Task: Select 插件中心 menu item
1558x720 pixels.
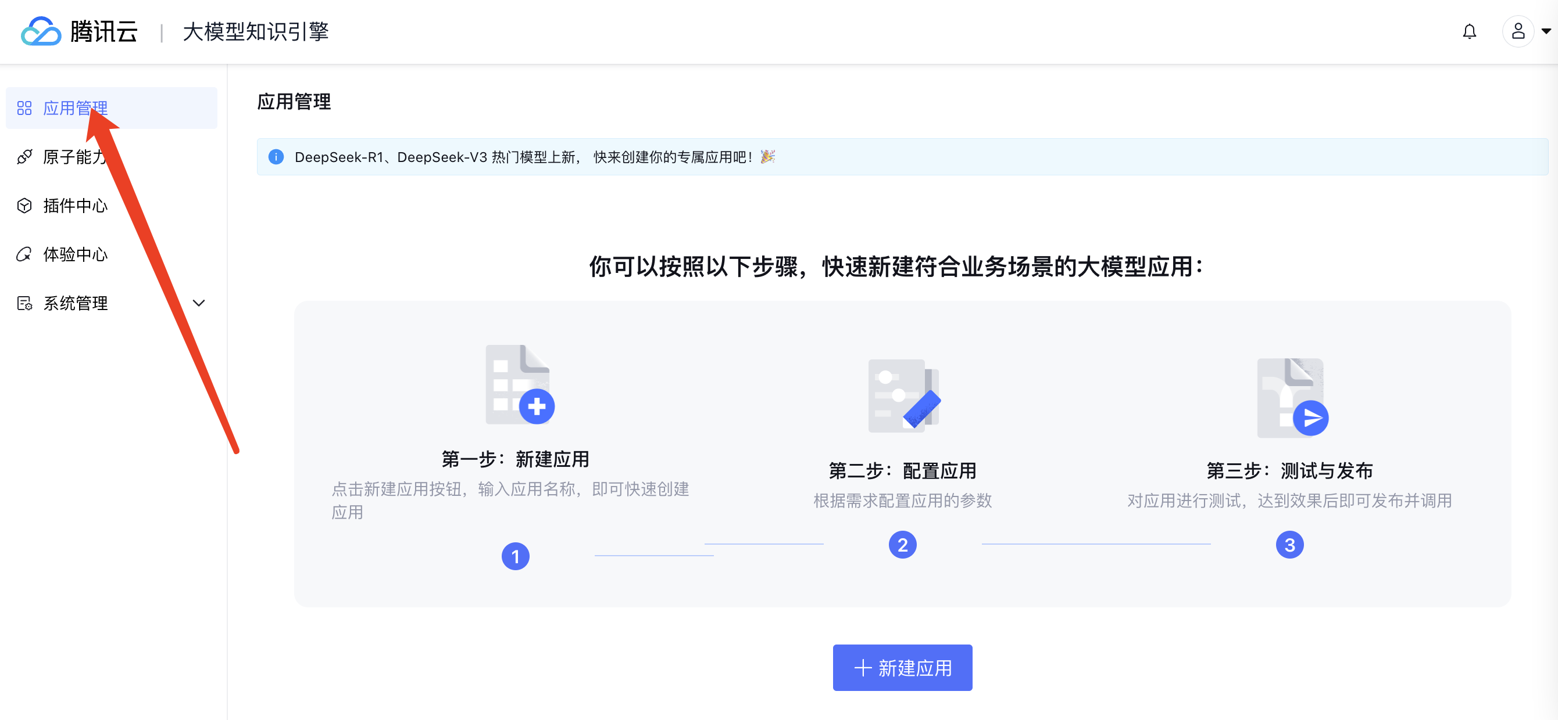Action: (75, 206)
